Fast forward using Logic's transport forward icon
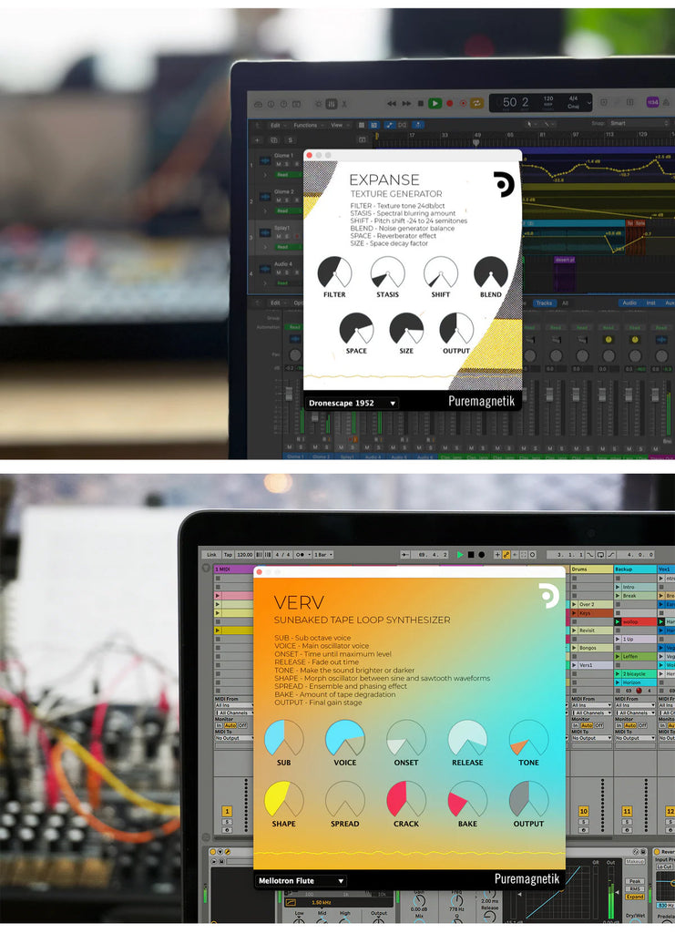 406,104
